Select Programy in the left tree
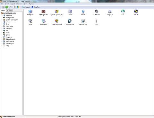This screenshot has height=118, width=154. pos(9,37)
